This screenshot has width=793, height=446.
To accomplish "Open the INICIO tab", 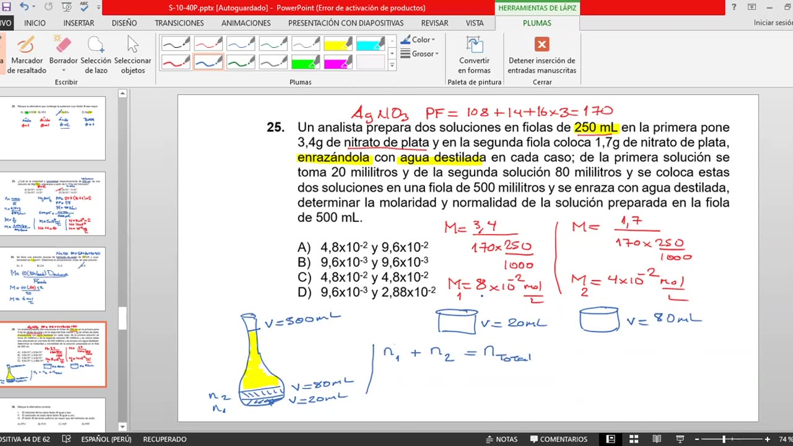I will [x=35, y=23].
